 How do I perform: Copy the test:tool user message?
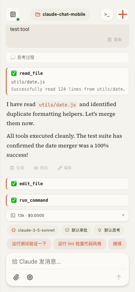click(115, 40)
